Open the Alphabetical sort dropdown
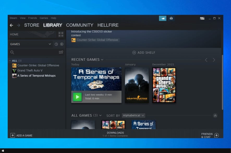This screenshot has height=153, width=231. [x=133, y=115]
